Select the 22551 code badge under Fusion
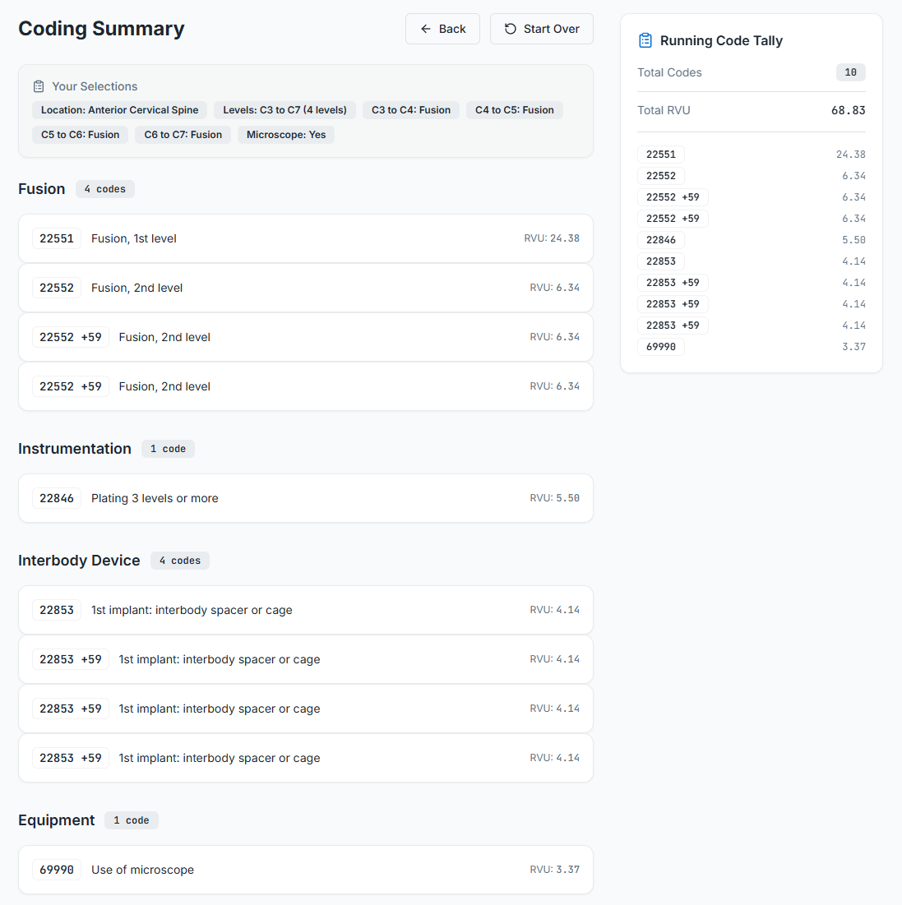This screenshot has width=902, height=905. (56, 238)
